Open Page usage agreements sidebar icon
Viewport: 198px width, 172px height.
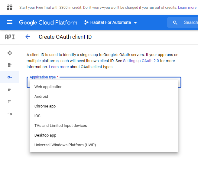click(10, 114)
